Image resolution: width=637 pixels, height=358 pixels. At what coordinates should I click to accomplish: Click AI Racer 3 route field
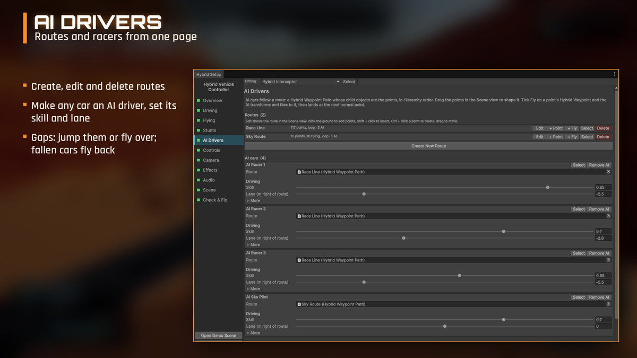click(454, 260)
